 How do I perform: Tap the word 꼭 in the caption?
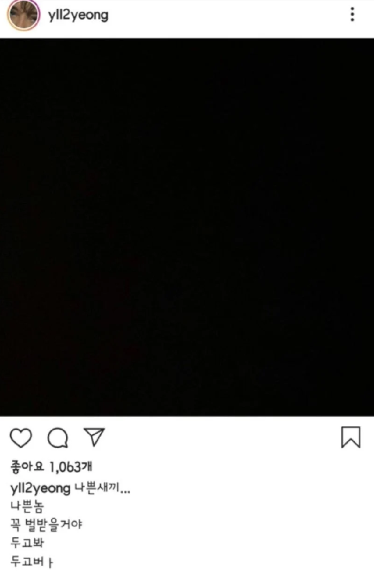click(x=16, y=524)
